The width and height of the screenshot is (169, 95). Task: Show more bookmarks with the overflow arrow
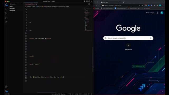(x=163, y=8)
